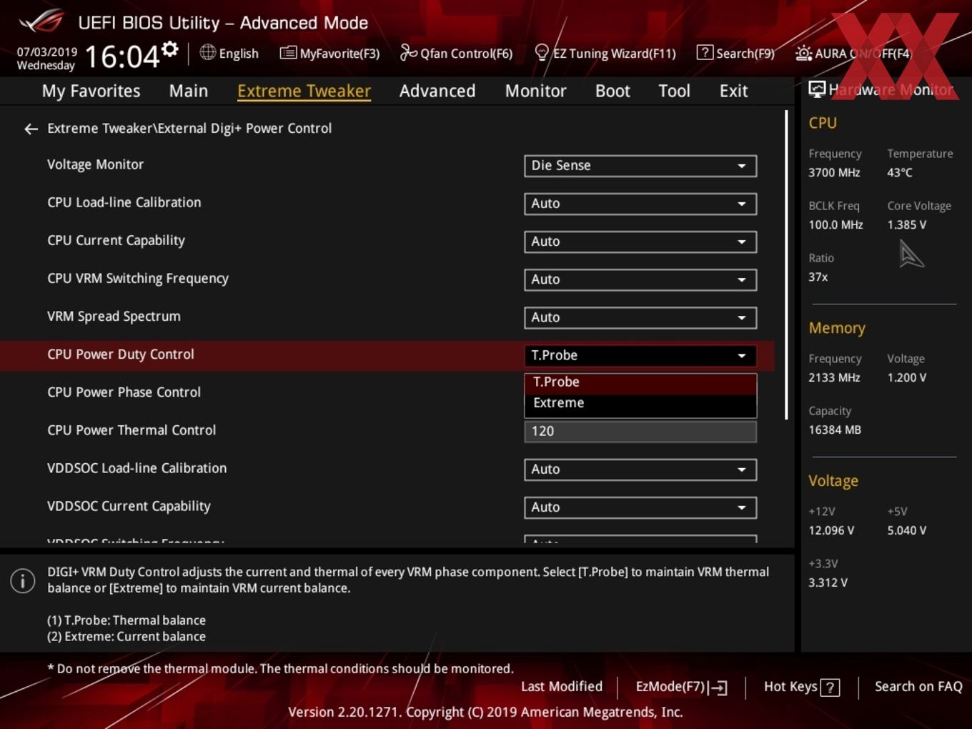Click the date 07/03/2019 Wednesday
The image size is (972, 729).
(46, 59)
